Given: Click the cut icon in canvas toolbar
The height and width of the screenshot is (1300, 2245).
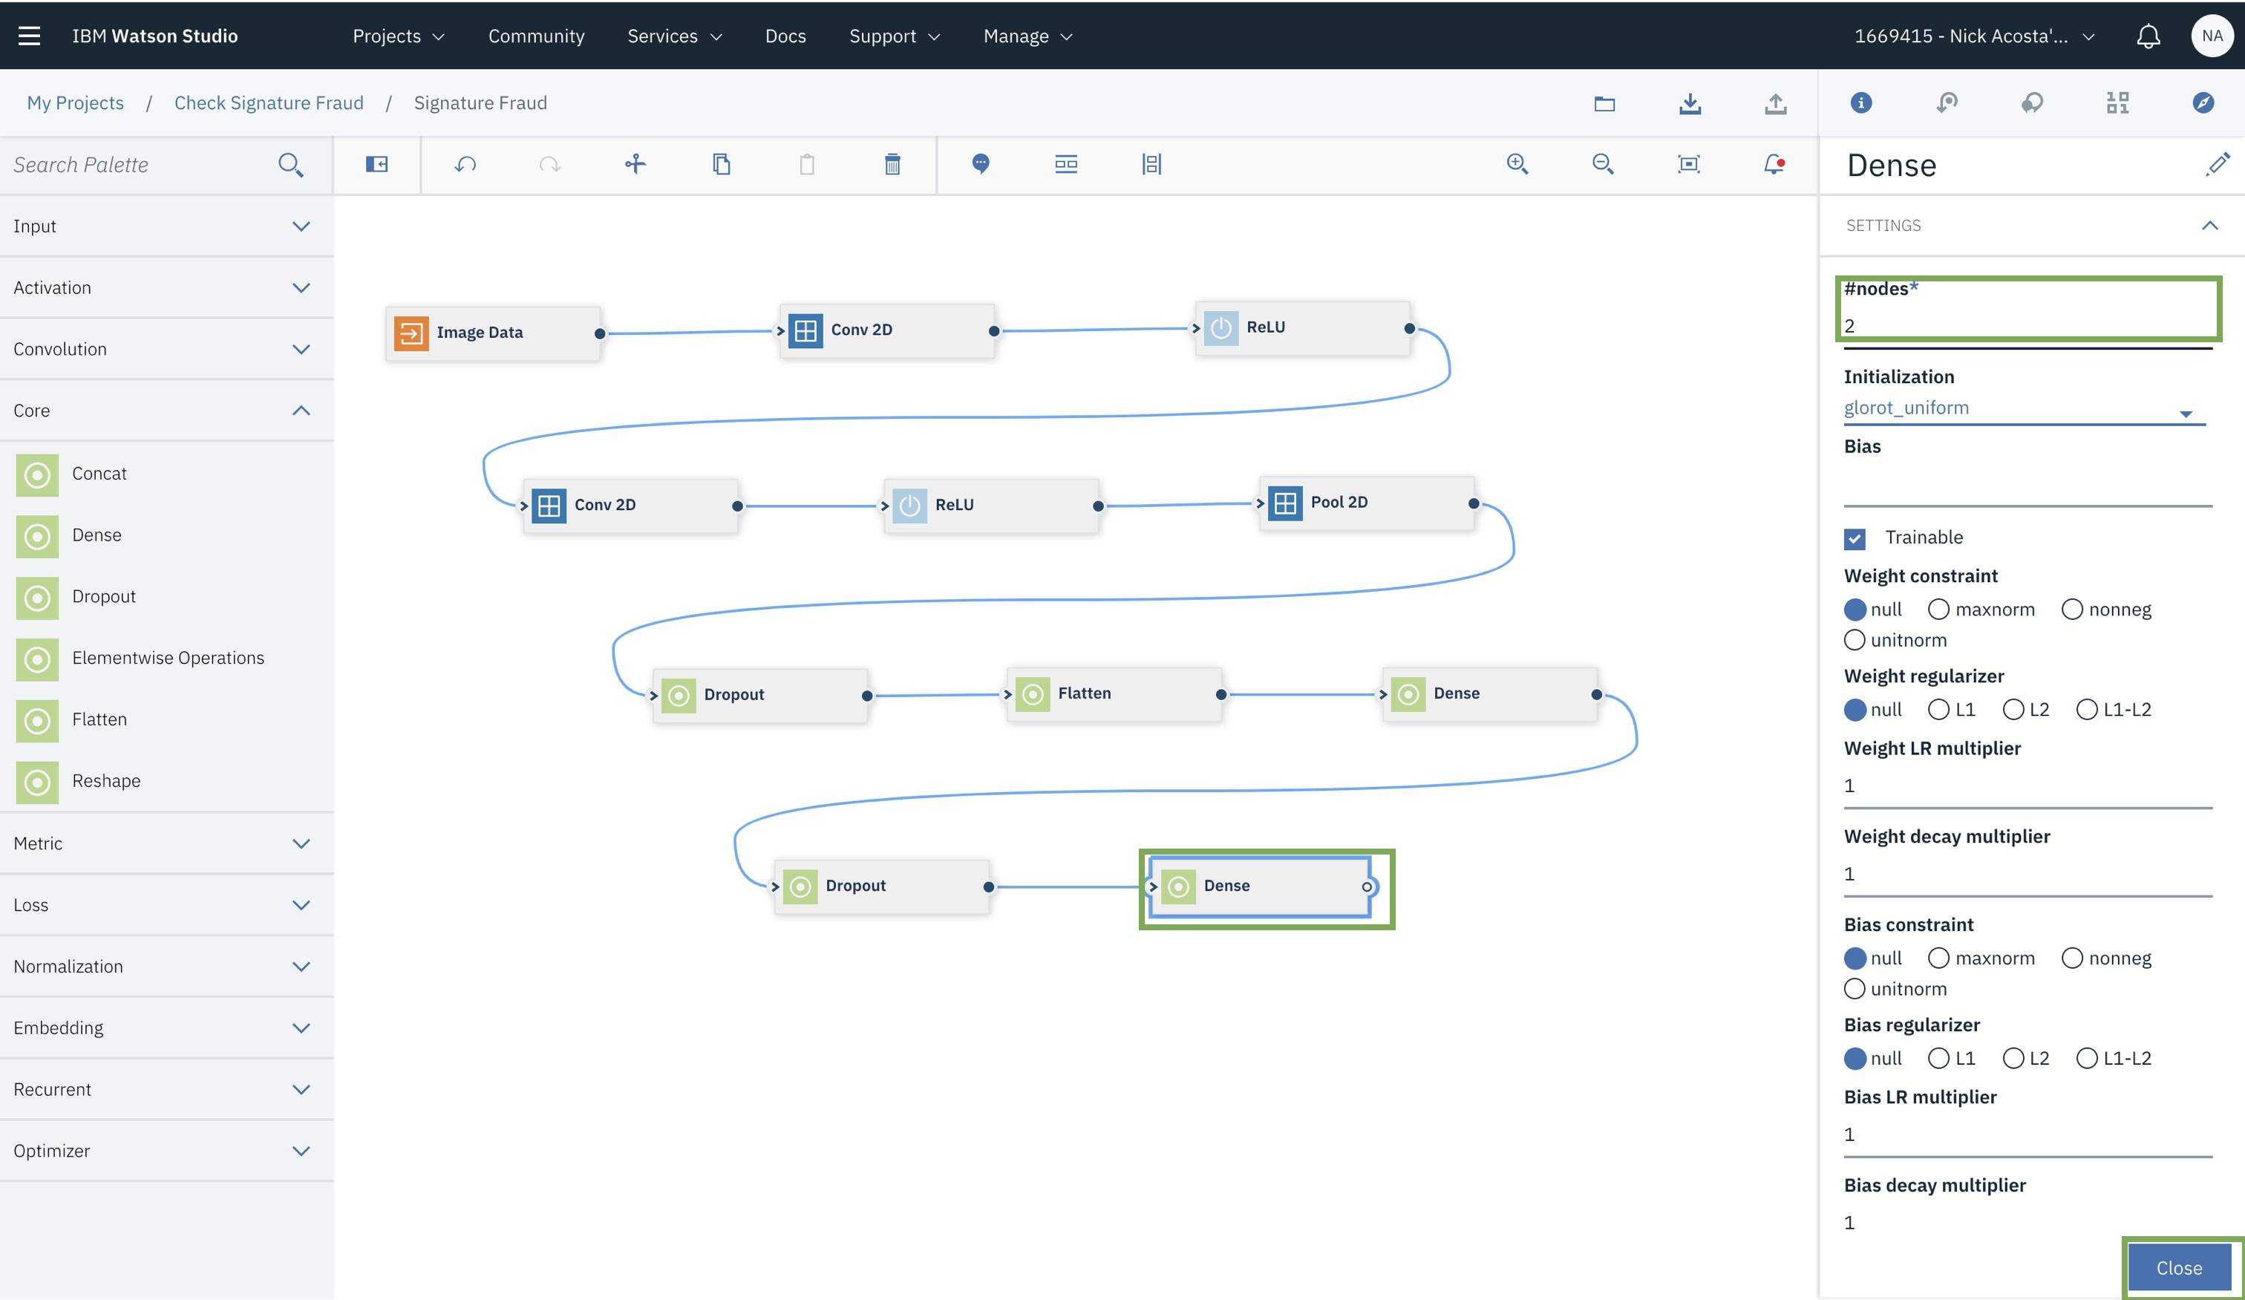Looking at the screenshot, I should tap(635, 164).
